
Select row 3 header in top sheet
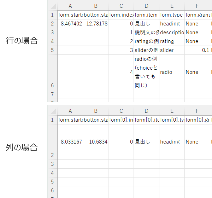pyautogui.click(x=52, y=33)
